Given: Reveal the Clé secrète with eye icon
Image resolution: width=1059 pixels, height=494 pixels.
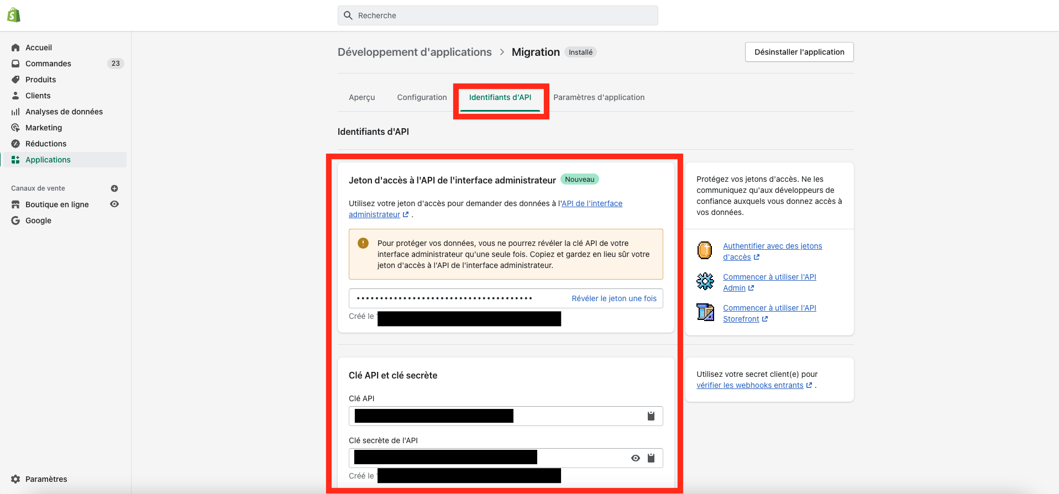Looking at the screenshot, I should [636, 458].
